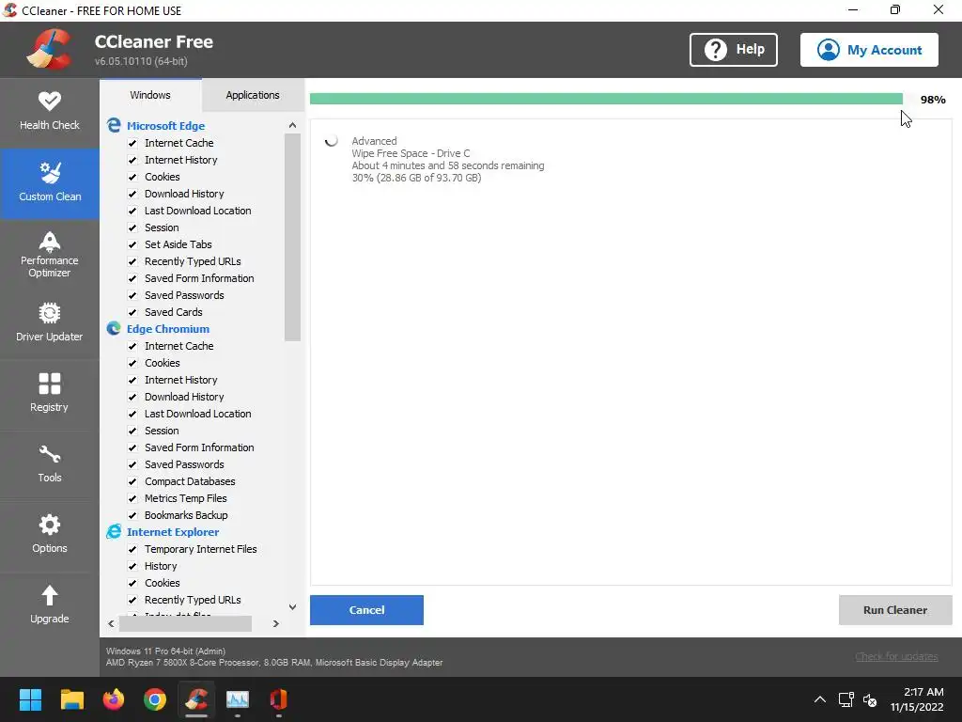The width and height of the screenshot is (962, 722).
Task: Click the Upgrade arrow in sidebar
Action: (49, 595)
